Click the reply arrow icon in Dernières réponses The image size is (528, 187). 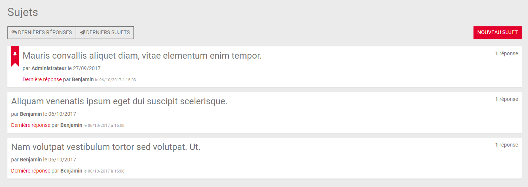(14, 32)
